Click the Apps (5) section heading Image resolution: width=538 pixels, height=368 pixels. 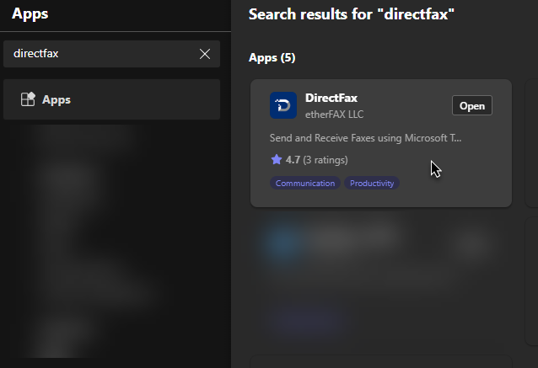tap(272, 58)
